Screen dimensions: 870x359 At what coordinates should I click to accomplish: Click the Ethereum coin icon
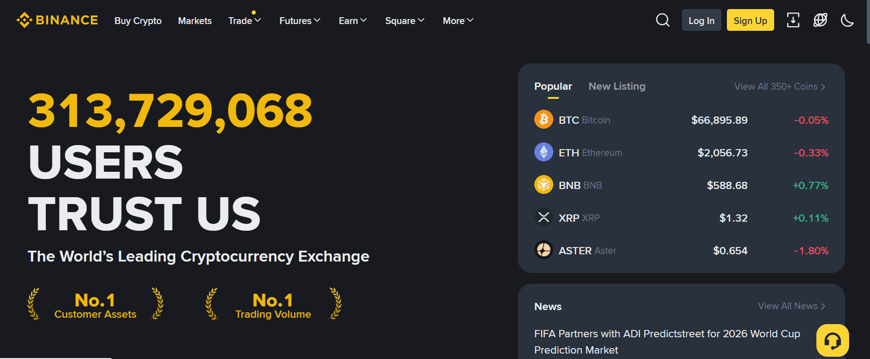click(x=543, y=152)
